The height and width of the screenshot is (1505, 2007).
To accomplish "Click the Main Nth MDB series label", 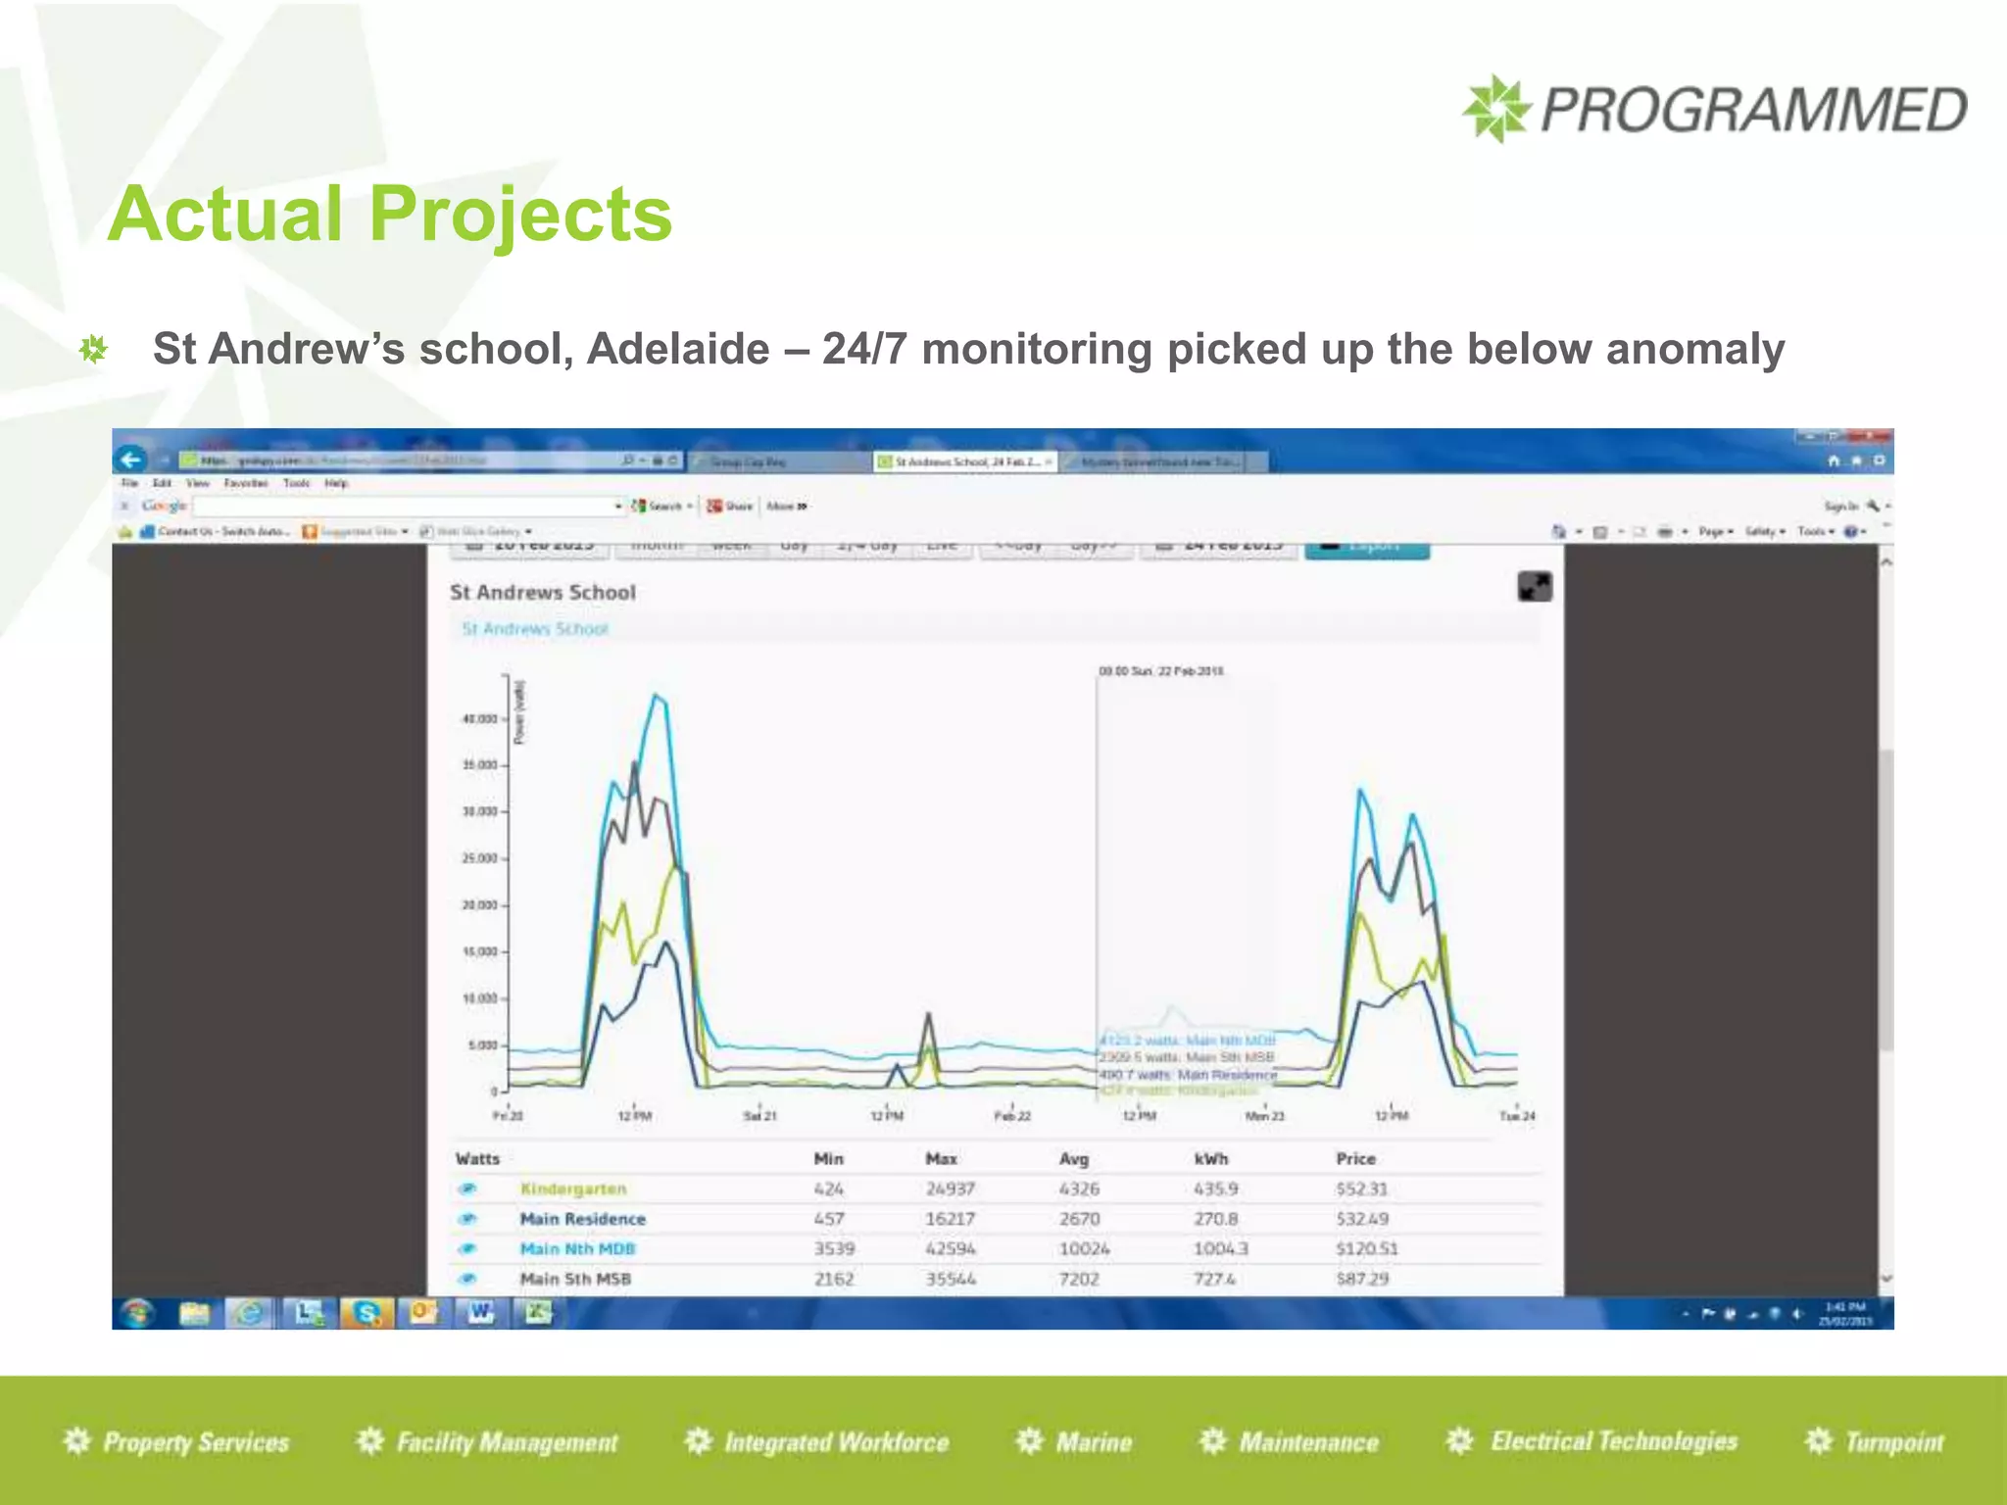I will click(577, 1248).
